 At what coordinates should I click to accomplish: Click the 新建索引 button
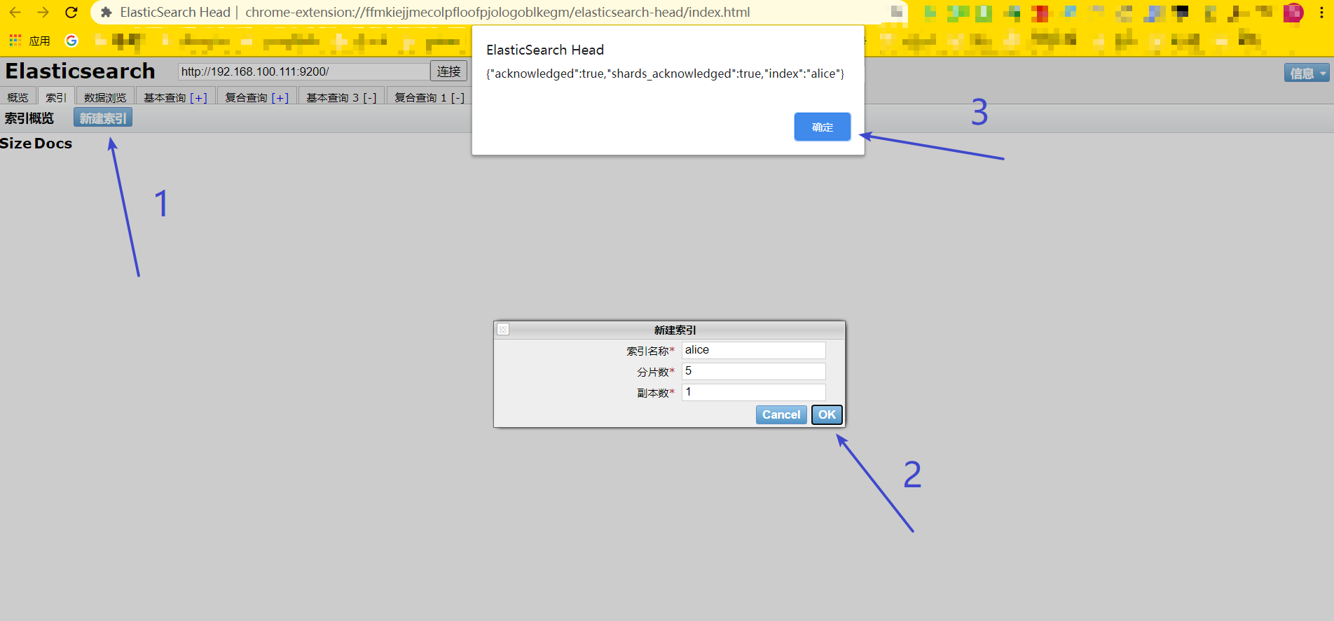click(103, 118)
